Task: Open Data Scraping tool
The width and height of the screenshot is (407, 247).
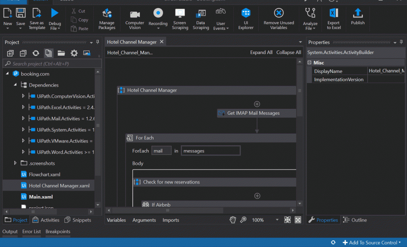Action: [x=201, y=19]
